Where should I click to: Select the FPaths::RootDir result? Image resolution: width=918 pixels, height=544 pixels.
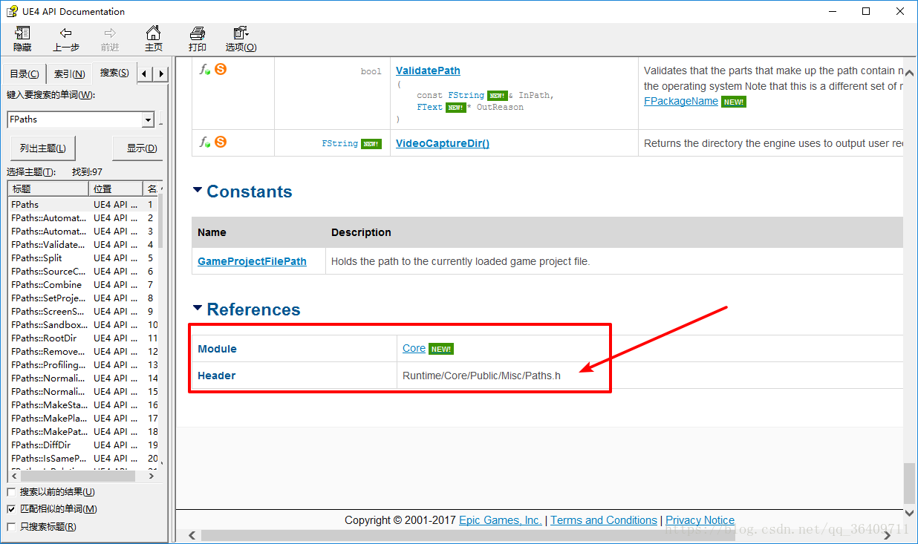click(x=83, y=338)
